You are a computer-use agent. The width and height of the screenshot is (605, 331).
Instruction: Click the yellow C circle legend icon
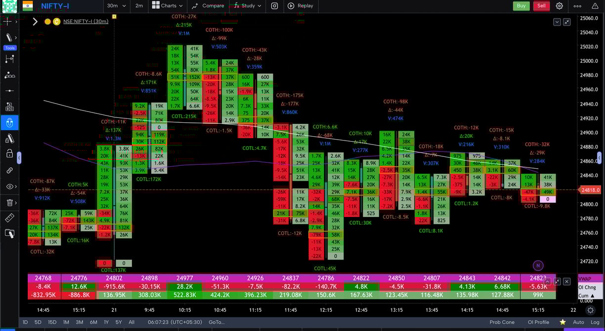pos(57,21)
